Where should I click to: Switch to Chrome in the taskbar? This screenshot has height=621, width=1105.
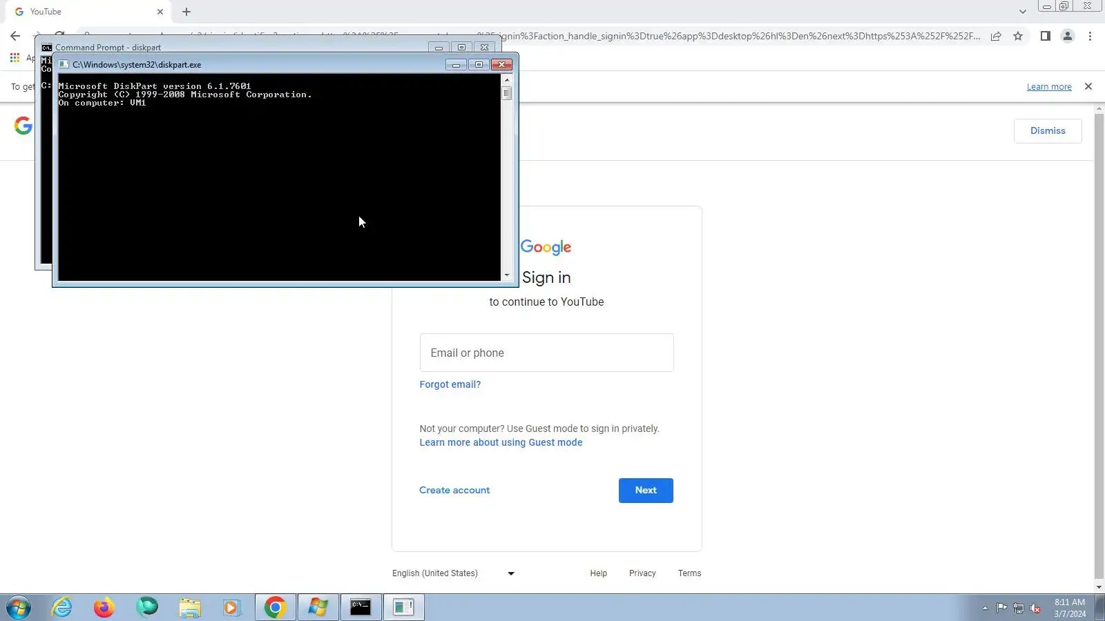tap(276, 607)
